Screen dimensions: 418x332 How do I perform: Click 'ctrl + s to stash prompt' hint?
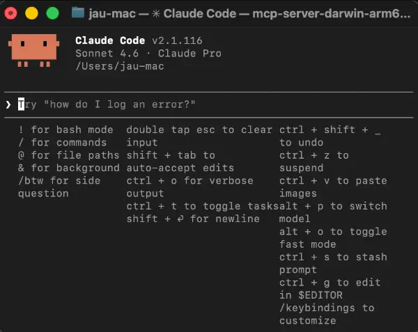pos(333,264)
